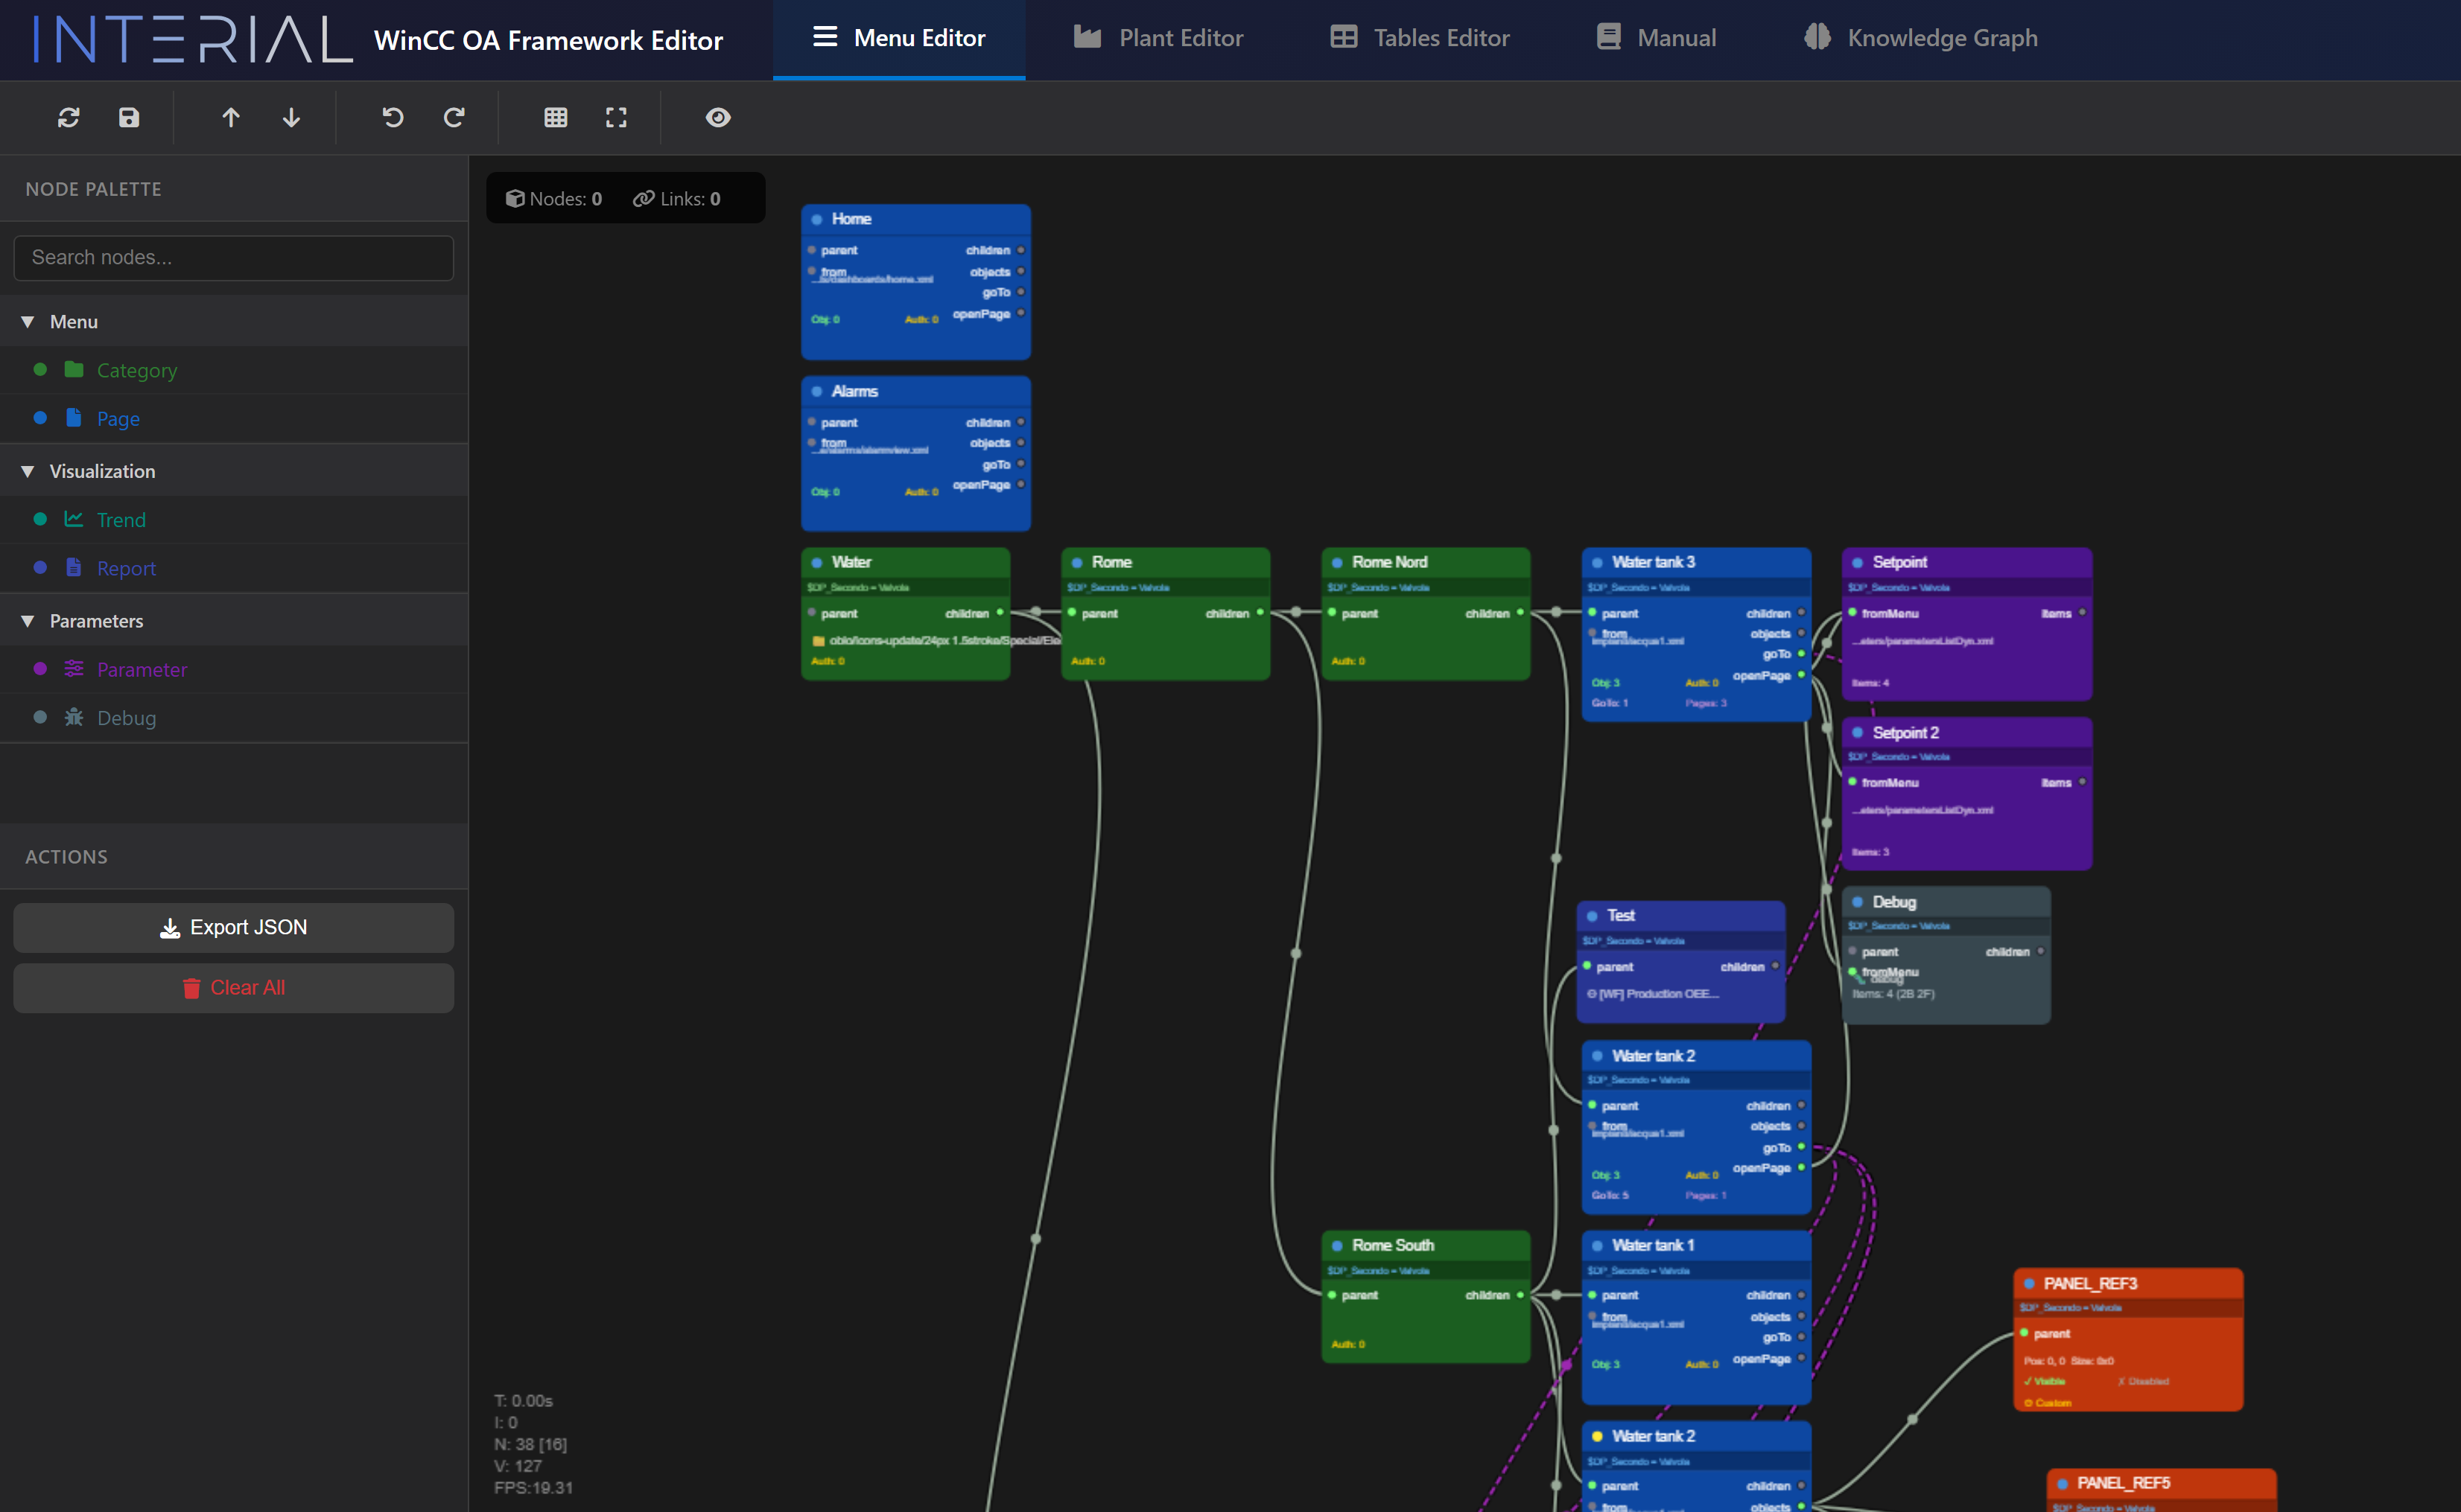The width and height of the screenshot is (2461, 1512).
Task: Collapse the Parameters section
Action: tap(27, 620)
